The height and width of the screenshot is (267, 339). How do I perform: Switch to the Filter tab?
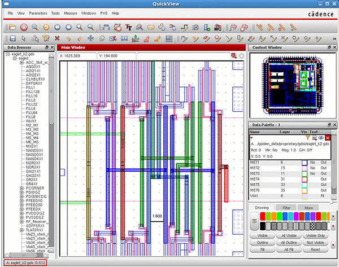(x=286, y=208)
